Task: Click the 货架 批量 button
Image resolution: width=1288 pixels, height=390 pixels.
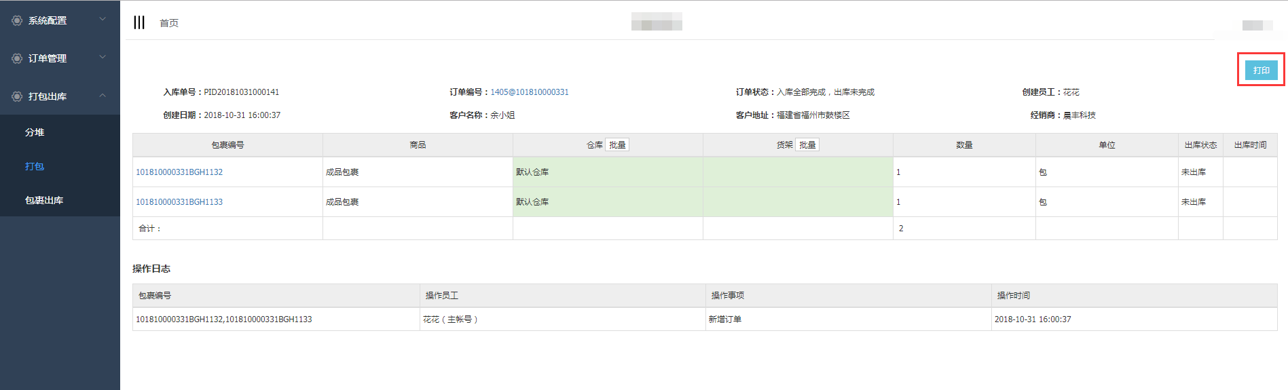Action: (807, 145)
